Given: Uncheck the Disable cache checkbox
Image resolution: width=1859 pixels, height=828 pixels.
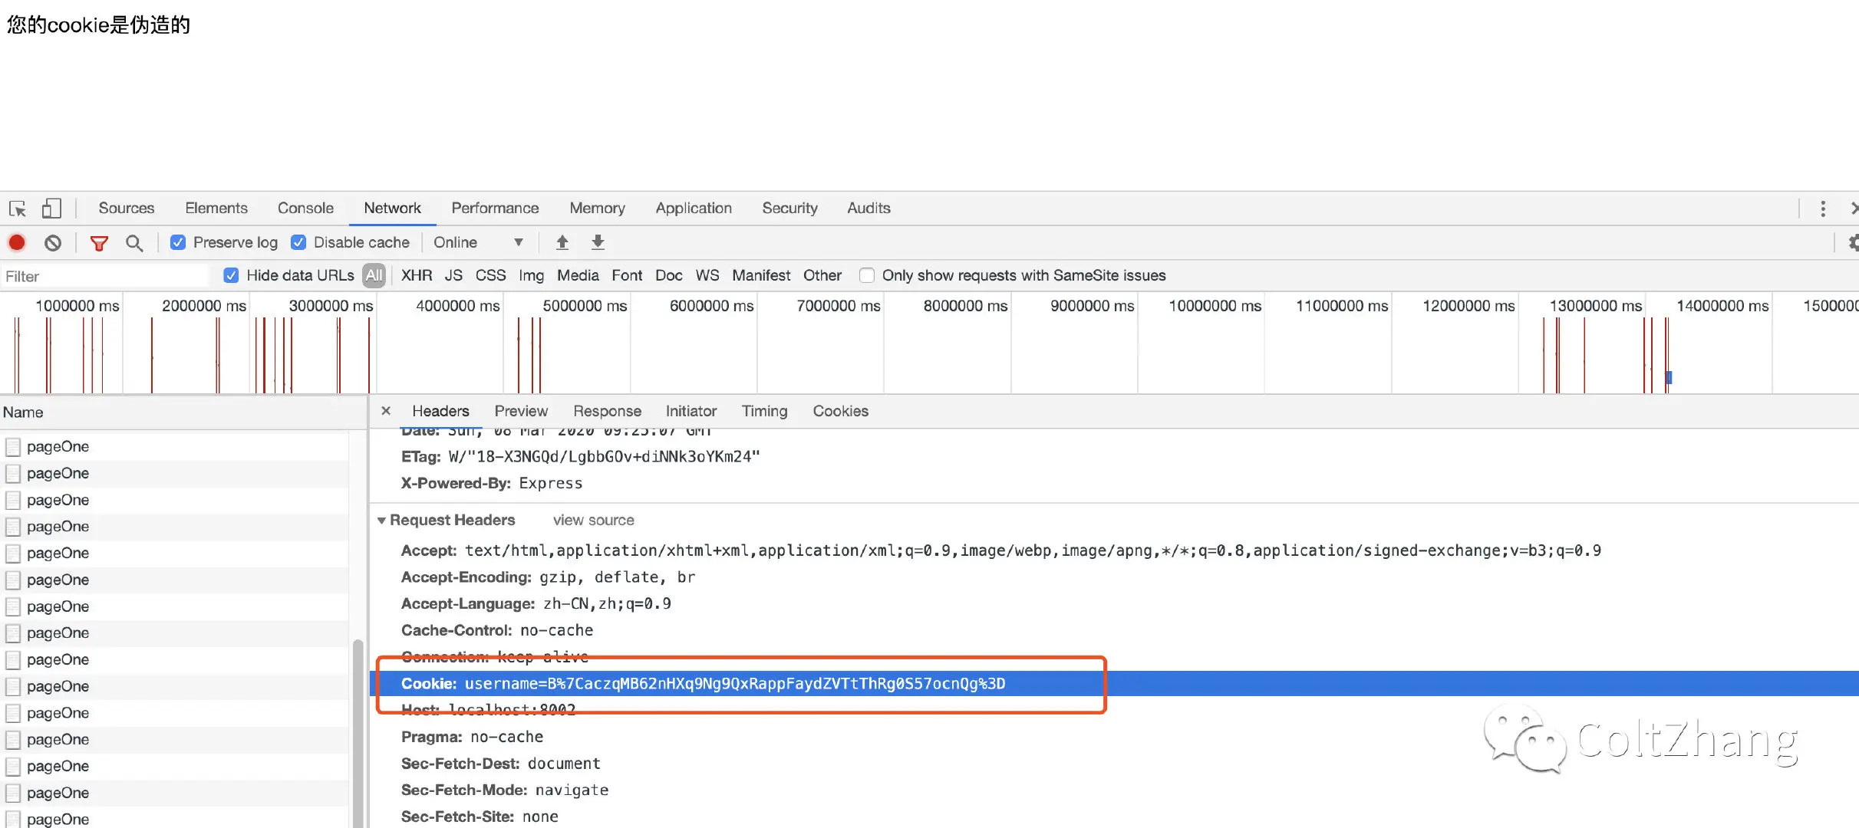Looking at the screenshot, I should (x=298, y=243).
